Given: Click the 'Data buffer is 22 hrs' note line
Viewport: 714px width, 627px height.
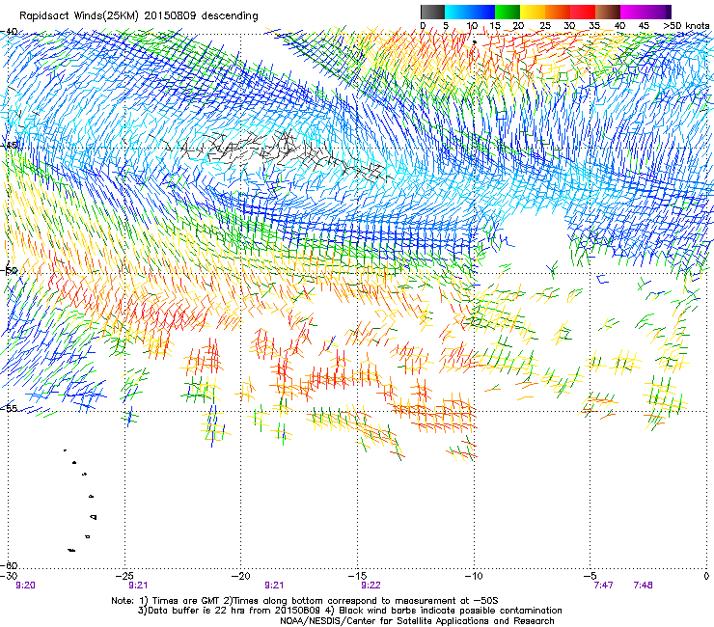Looking at the screenshot, I should click(349, 611).
